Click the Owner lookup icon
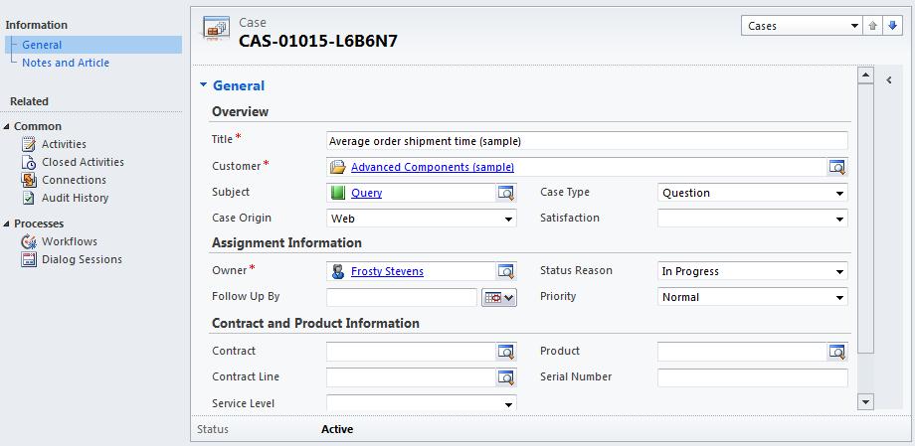The height and width of the screenshot is (446, 915). coord(506,271)
